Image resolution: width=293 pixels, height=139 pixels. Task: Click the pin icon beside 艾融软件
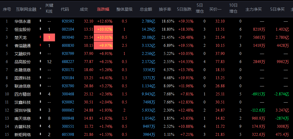[40, 53]
